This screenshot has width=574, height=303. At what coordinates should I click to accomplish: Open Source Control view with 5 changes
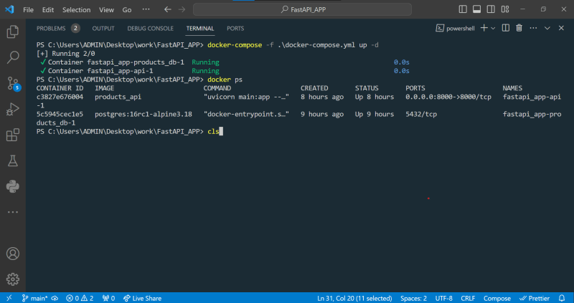coord(14,83)
